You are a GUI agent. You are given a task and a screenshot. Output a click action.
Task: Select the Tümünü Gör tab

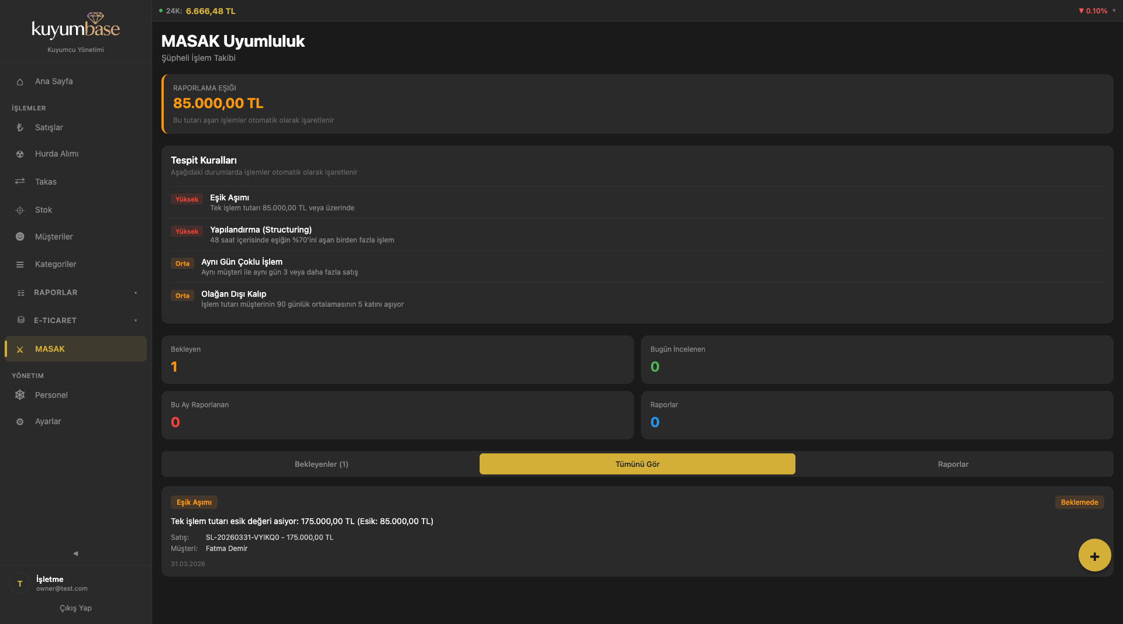pos(637,464)
